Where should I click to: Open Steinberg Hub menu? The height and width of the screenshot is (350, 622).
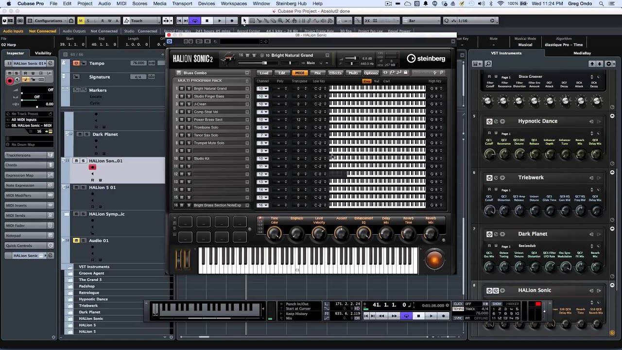point(291,3)
